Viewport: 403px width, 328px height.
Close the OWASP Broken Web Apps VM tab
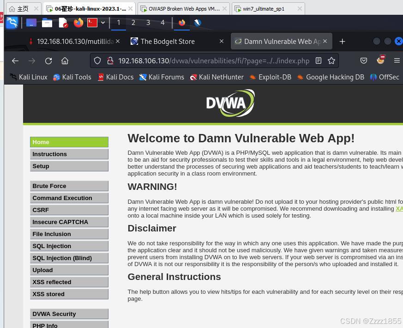point(224,9)
